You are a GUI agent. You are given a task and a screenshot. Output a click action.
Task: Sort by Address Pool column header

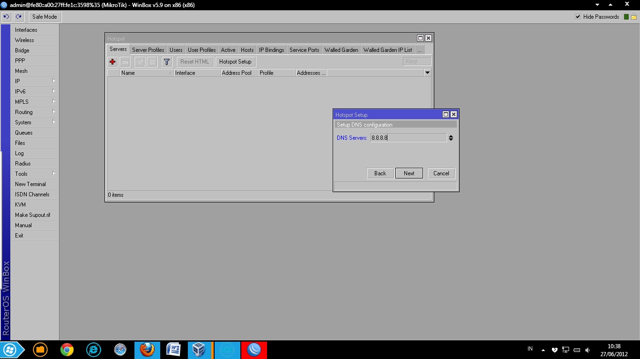tap(239, 73)
